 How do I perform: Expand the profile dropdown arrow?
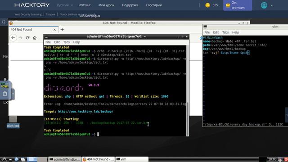pyautogui.click(x=272, y=5)
